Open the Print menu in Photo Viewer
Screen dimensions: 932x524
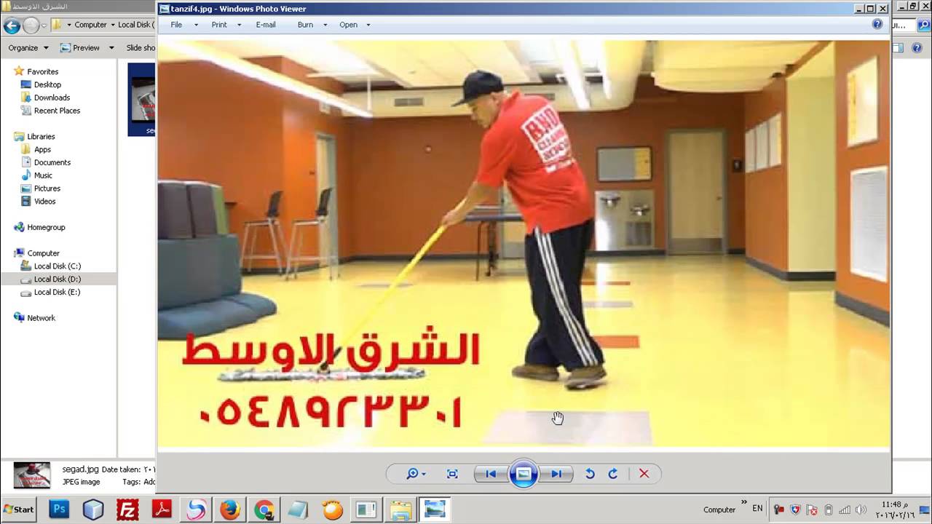219,25
